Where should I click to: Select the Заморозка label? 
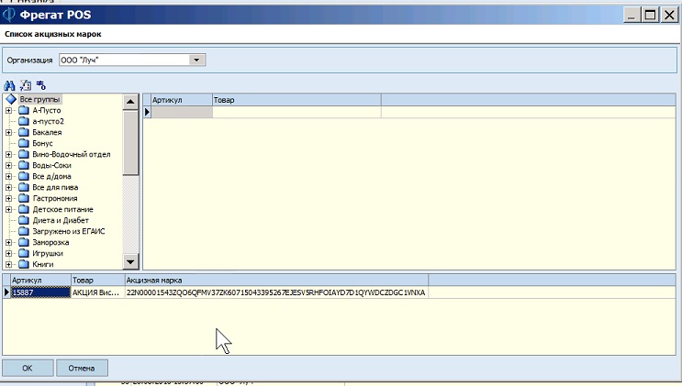tap(50, 243)
